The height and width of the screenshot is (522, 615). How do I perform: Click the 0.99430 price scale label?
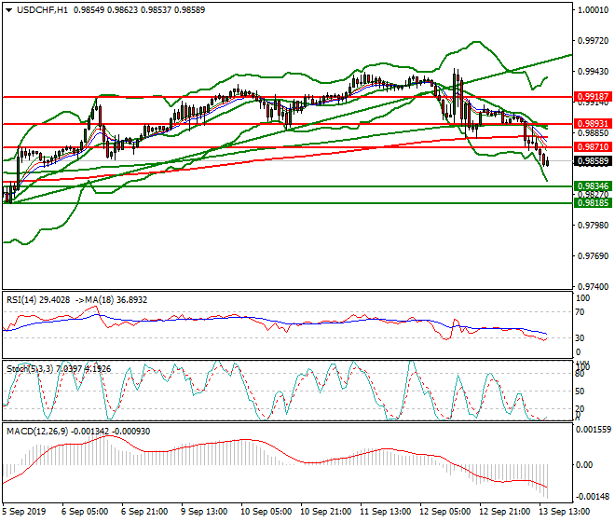(593, 72)
